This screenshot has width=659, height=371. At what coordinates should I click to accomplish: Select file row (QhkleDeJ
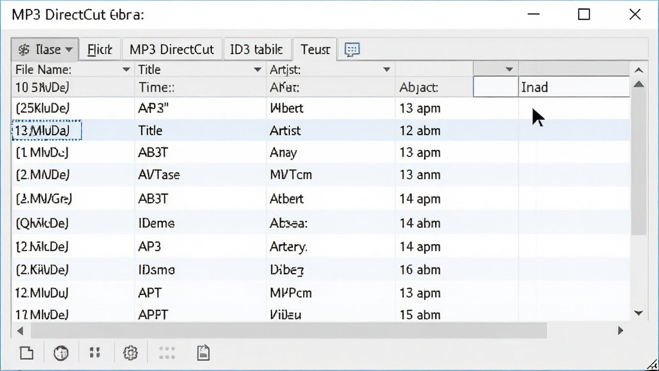(x=320, y=222)
